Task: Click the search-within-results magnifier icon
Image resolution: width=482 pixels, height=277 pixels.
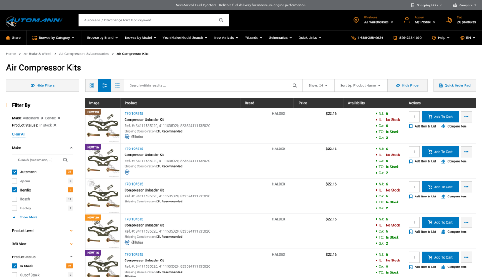Action: tap(294, 85)
